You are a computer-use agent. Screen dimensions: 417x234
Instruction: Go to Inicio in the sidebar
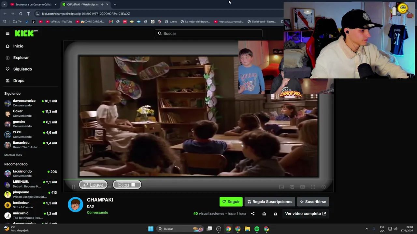coord(18,46)
